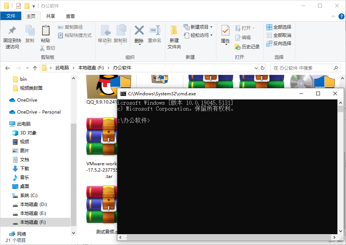Collapse the ribbon with the chevron

333,16
